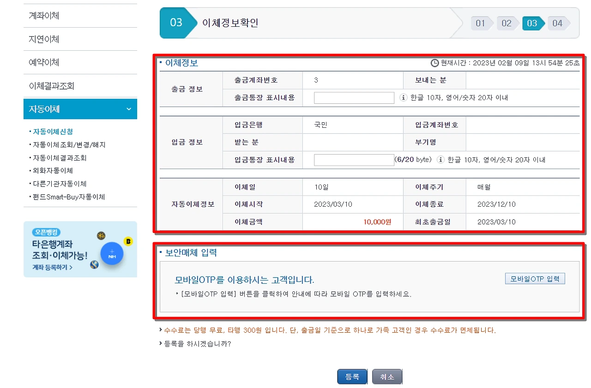Click the 출금통장 표시내용 input field

click(353, 97)
